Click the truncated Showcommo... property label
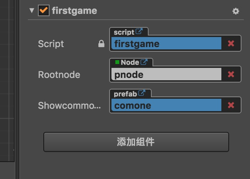The height and width of the screenshot is (179, 250). (69, 106)
